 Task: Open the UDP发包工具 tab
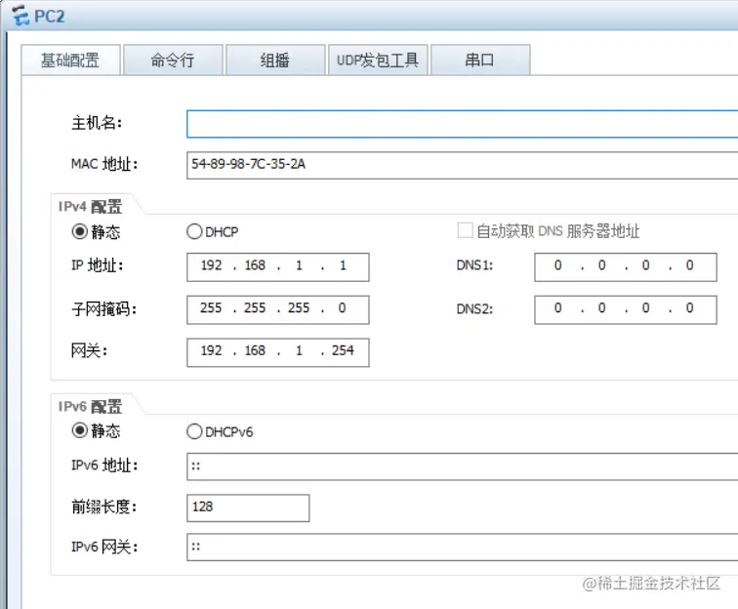coord(378,60)
